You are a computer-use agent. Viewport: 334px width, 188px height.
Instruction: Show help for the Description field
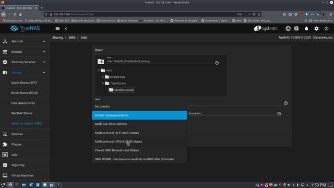pyautogui.click(x=279, y=114)
